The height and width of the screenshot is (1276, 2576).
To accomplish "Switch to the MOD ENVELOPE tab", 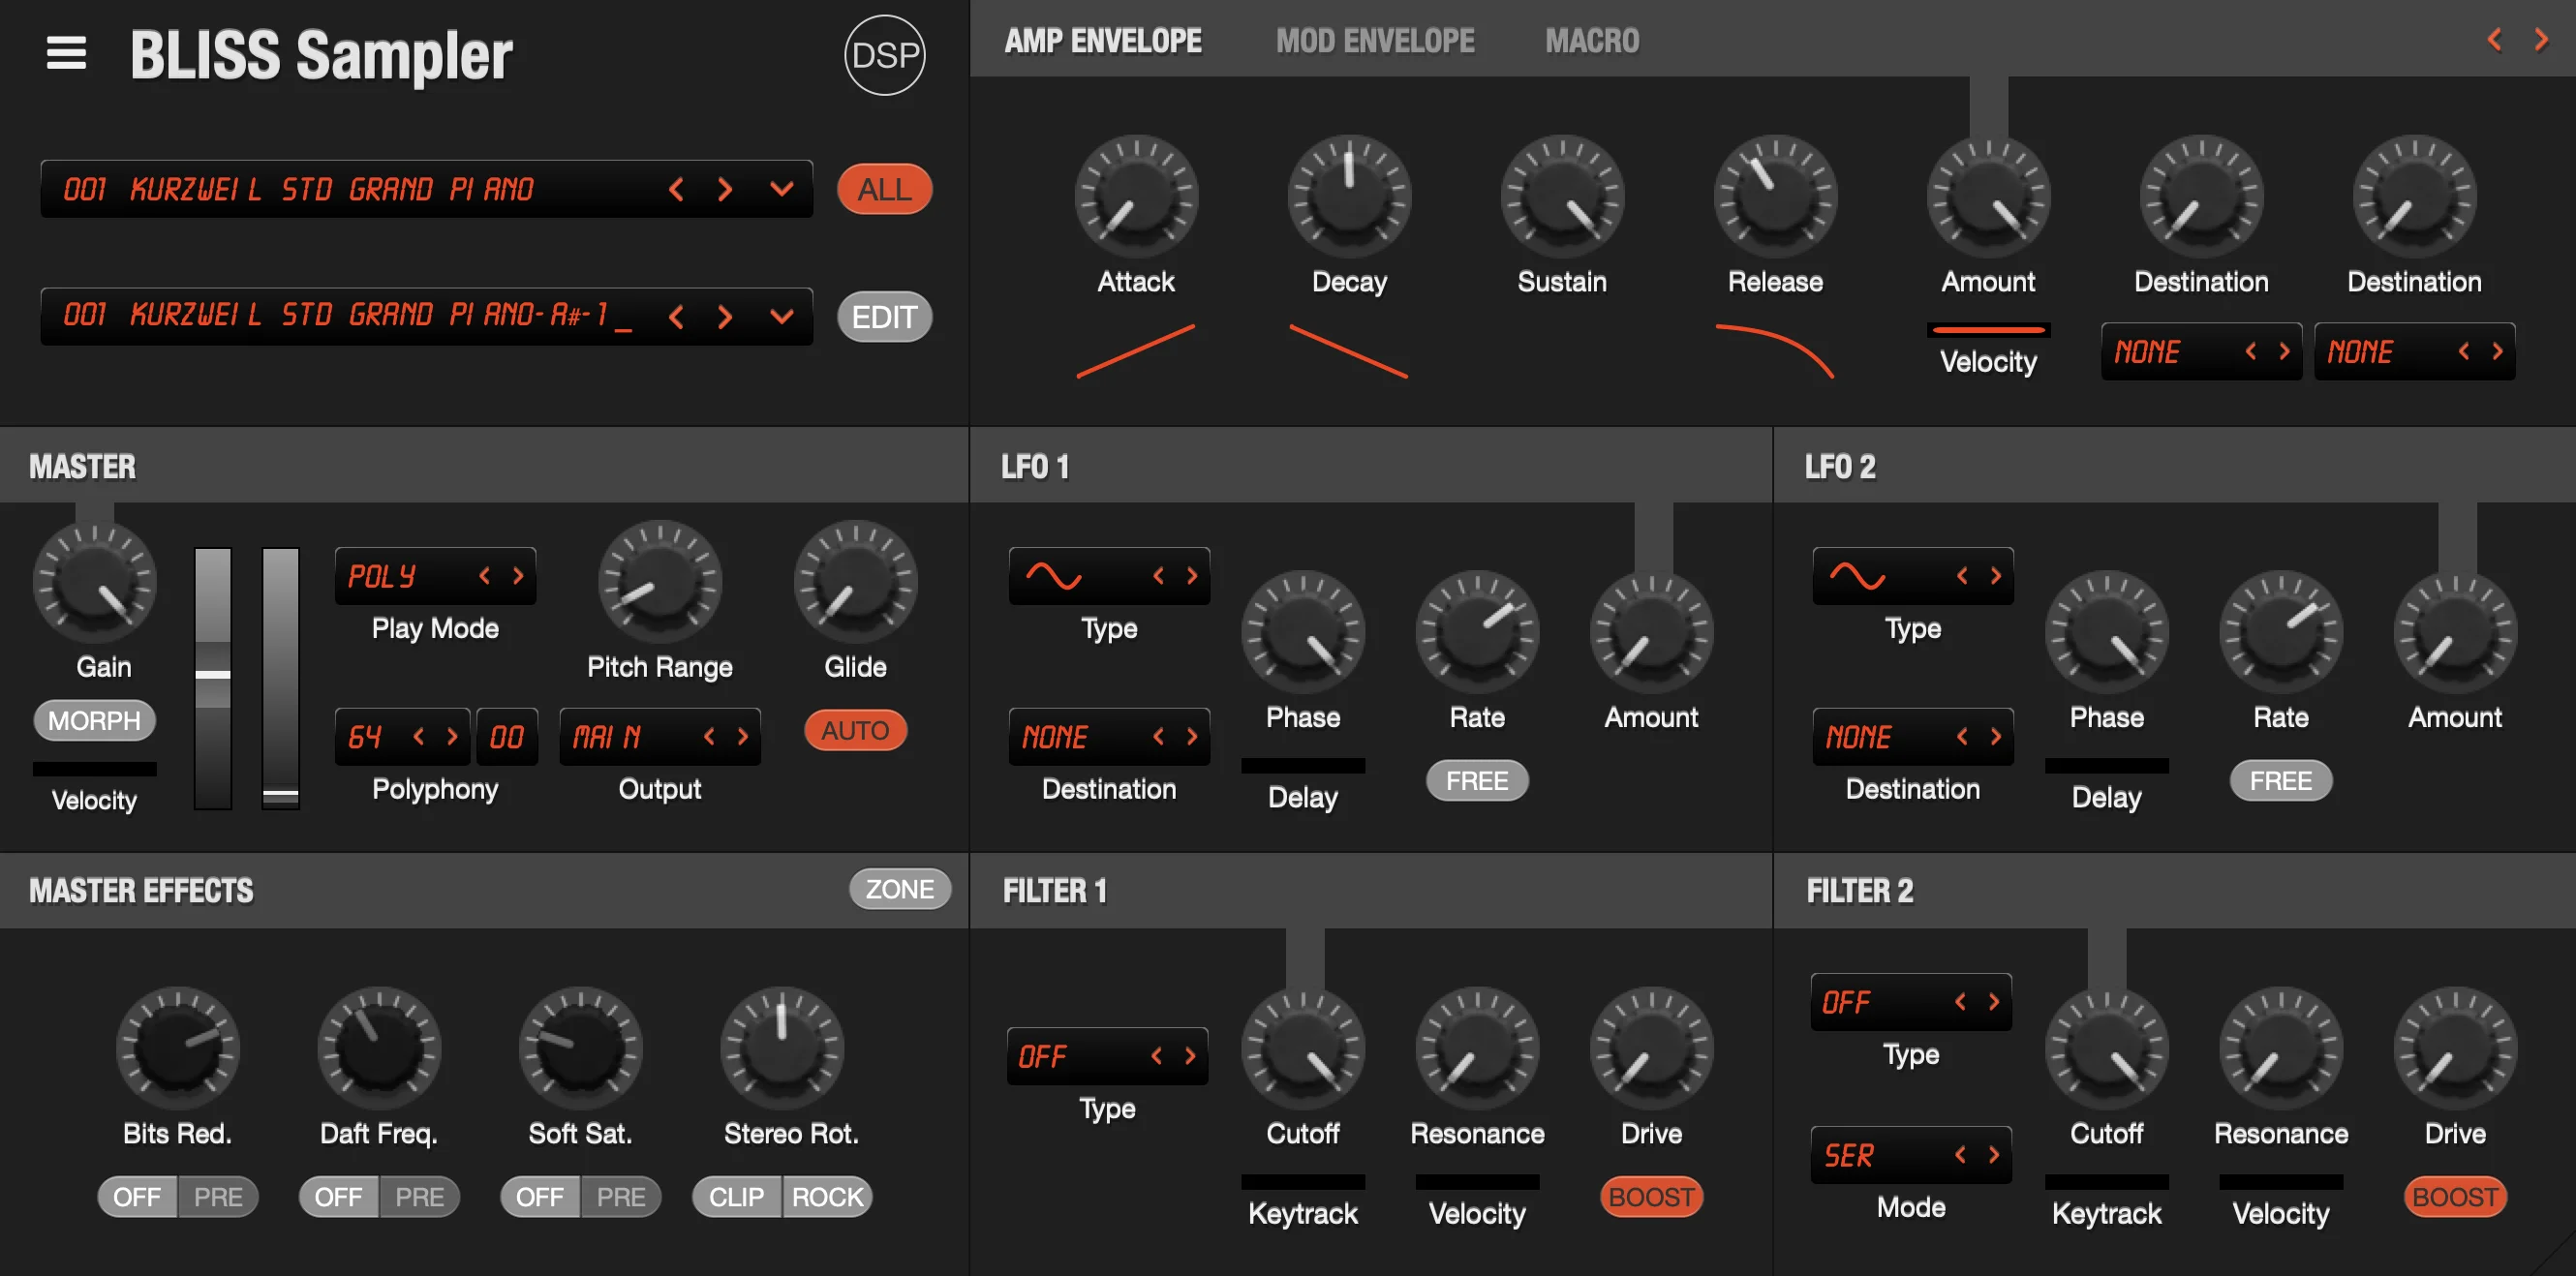I will (1375, 41).
